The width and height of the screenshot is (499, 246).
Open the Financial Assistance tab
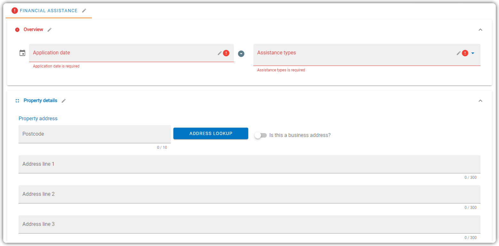(x=49, y=11)
